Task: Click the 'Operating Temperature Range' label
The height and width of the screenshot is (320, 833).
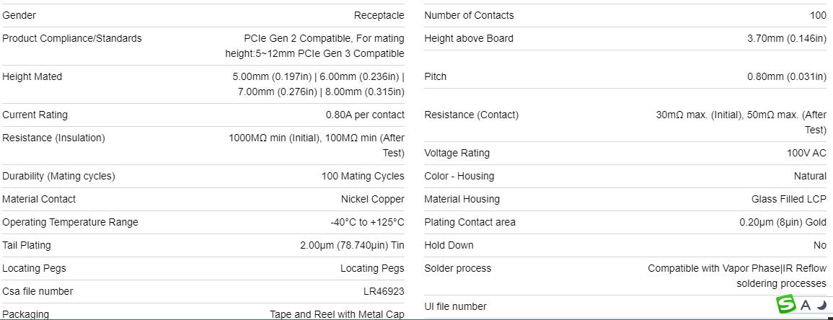Action: (70, 222)
